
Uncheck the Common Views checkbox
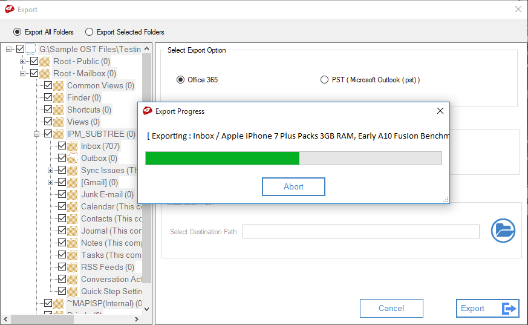pyautogui.click(x=48, y=85)
